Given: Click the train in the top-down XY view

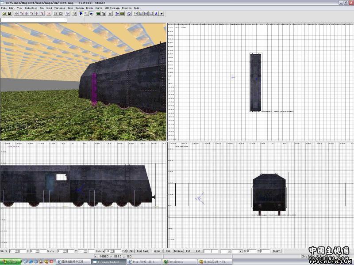Looking at the screenshot, I should [x=256, y=83].
